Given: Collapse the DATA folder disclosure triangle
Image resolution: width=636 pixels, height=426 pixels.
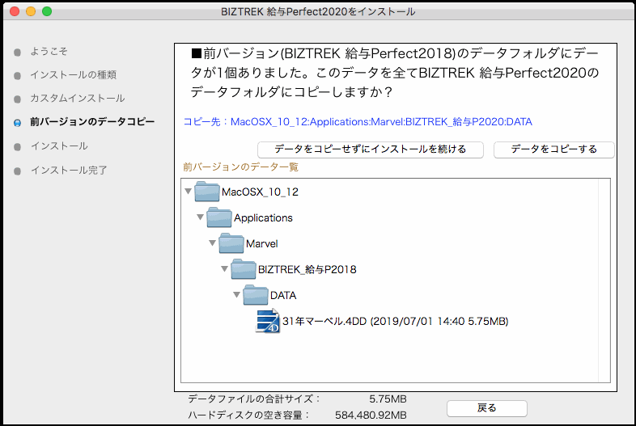Looking at the screenshot, I should point(237,295).
